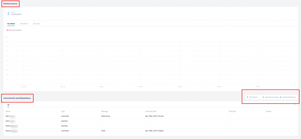Click the Name column header
The height and width of the screenshot is (139, 301).
click(8, 111)
